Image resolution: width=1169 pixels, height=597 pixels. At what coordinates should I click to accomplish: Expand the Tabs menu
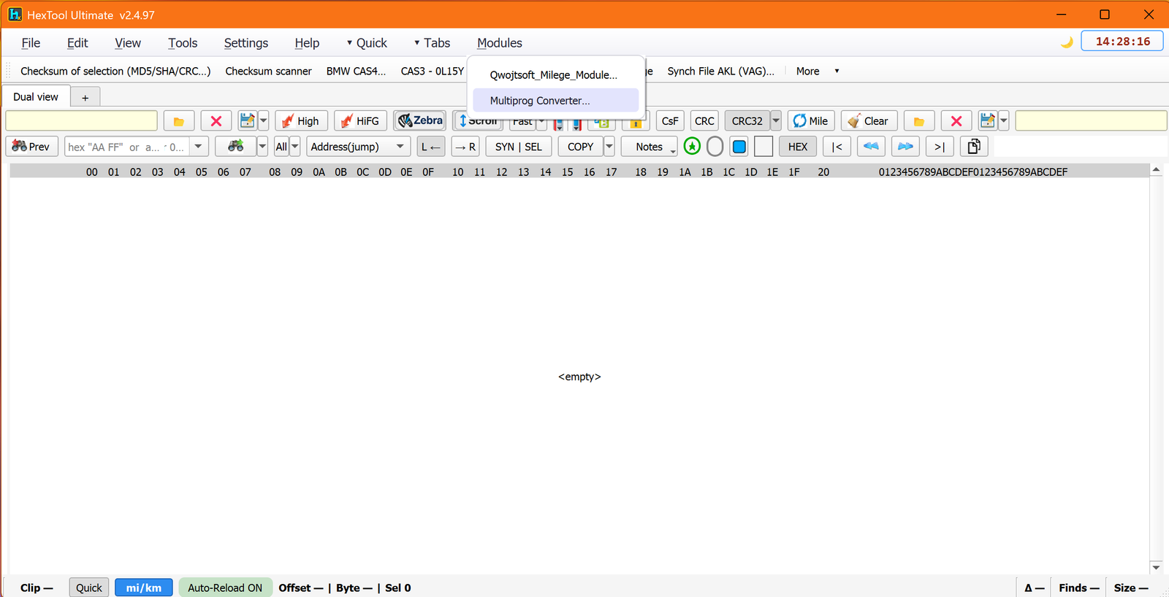(x=433, y=43)
